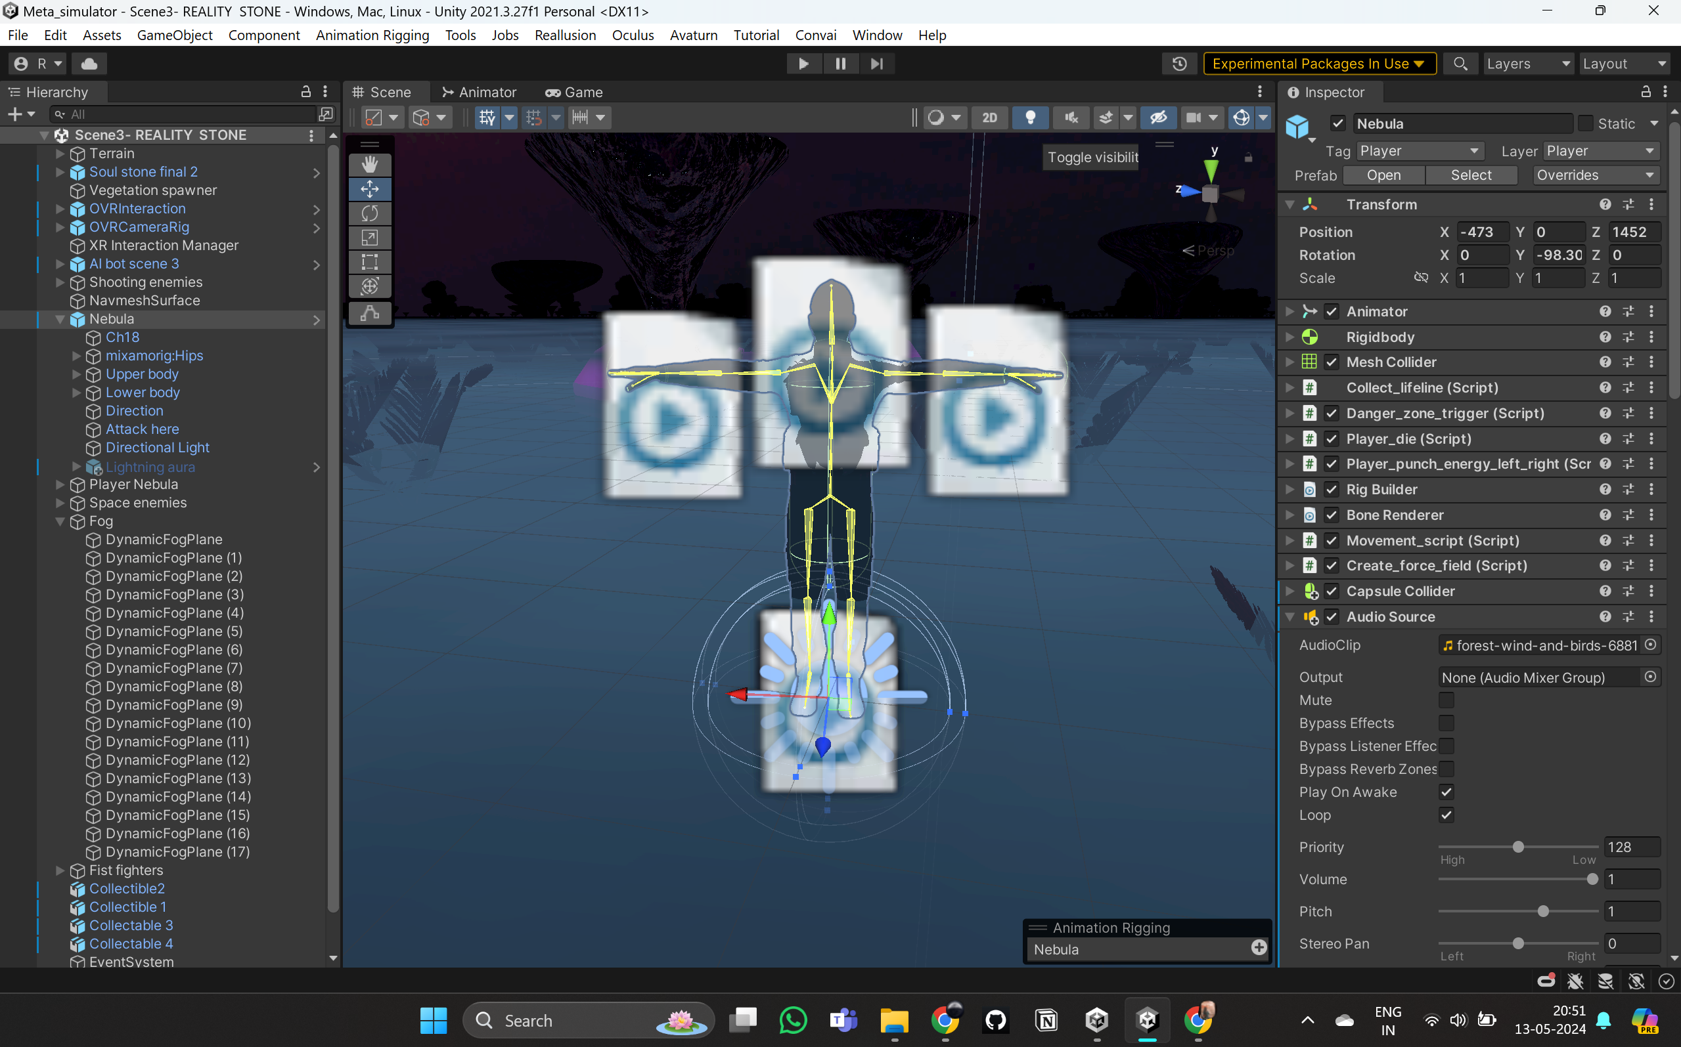Collapse the Audio Source component

pyautogui.click(x=1289, y=617)
